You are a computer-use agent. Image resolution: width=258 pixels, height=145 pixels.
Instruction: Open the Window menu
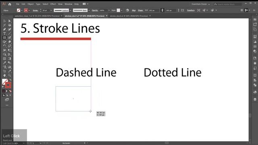68,4
